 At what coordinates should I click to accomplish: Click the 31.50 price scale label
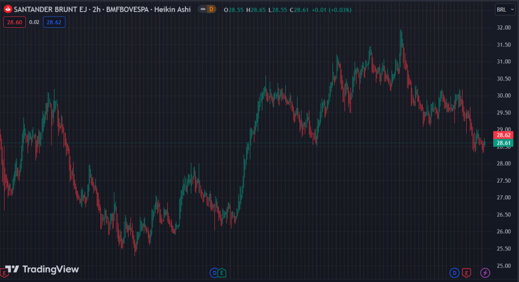[503, 45]
